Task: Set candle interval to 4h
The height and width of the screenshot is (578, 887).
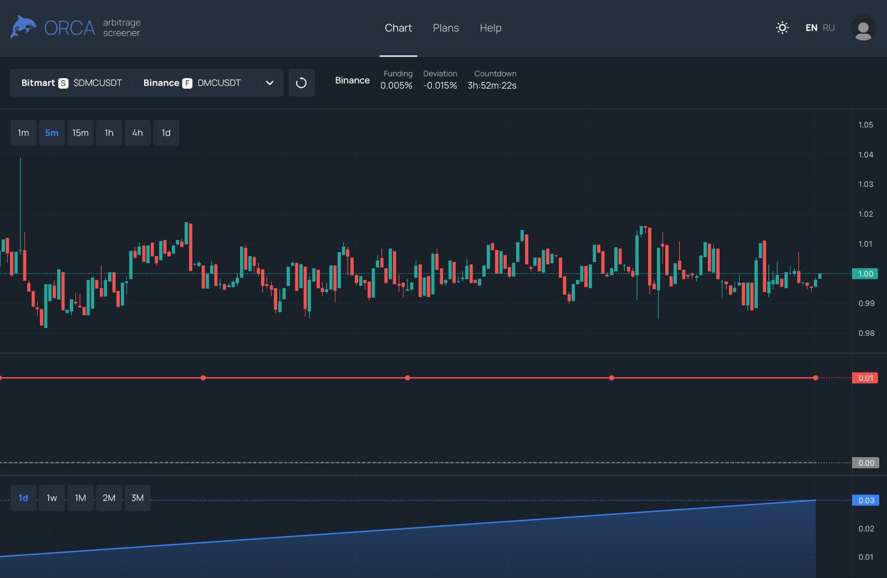Action: coord(137,133)
